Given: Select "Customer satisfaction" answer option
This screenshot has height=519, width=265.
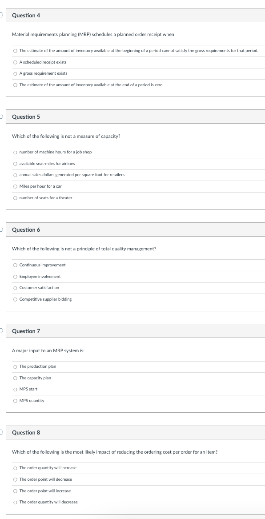Looking at the screenshot, I should (15, 287).
